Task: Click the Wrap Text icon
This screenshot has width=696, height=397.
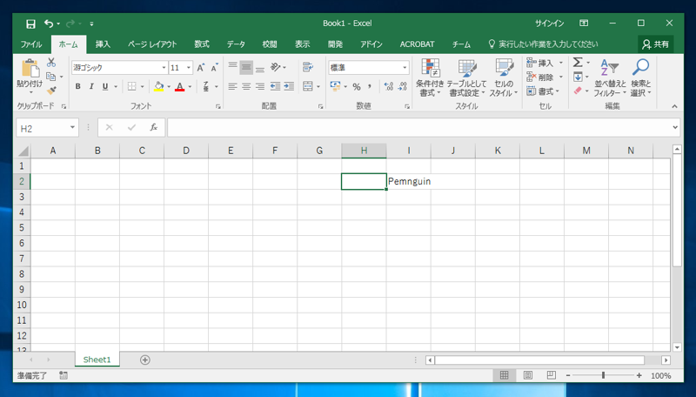Action: pos(308,67)
